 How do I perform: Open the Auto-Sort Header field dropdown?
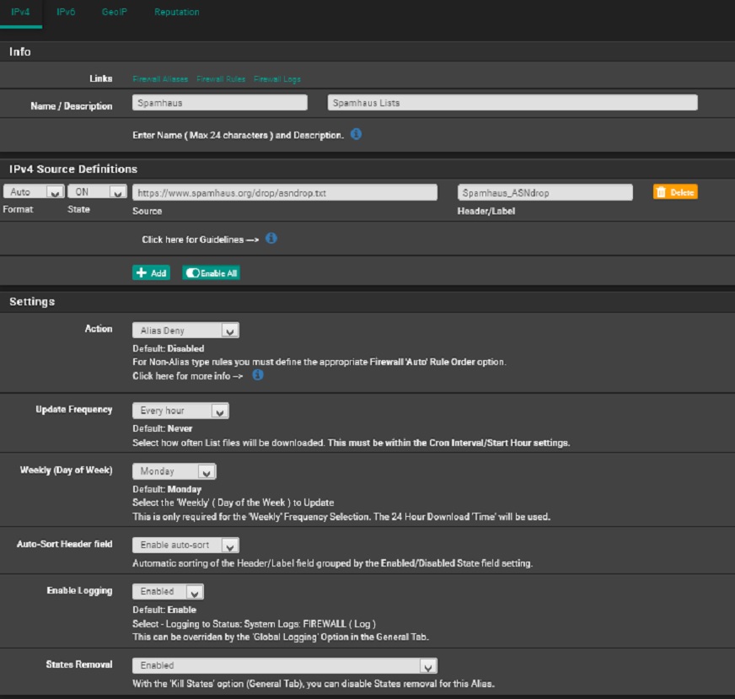click(185, 546)
